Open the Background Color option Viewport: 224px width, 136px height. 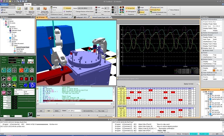[156, 7]
